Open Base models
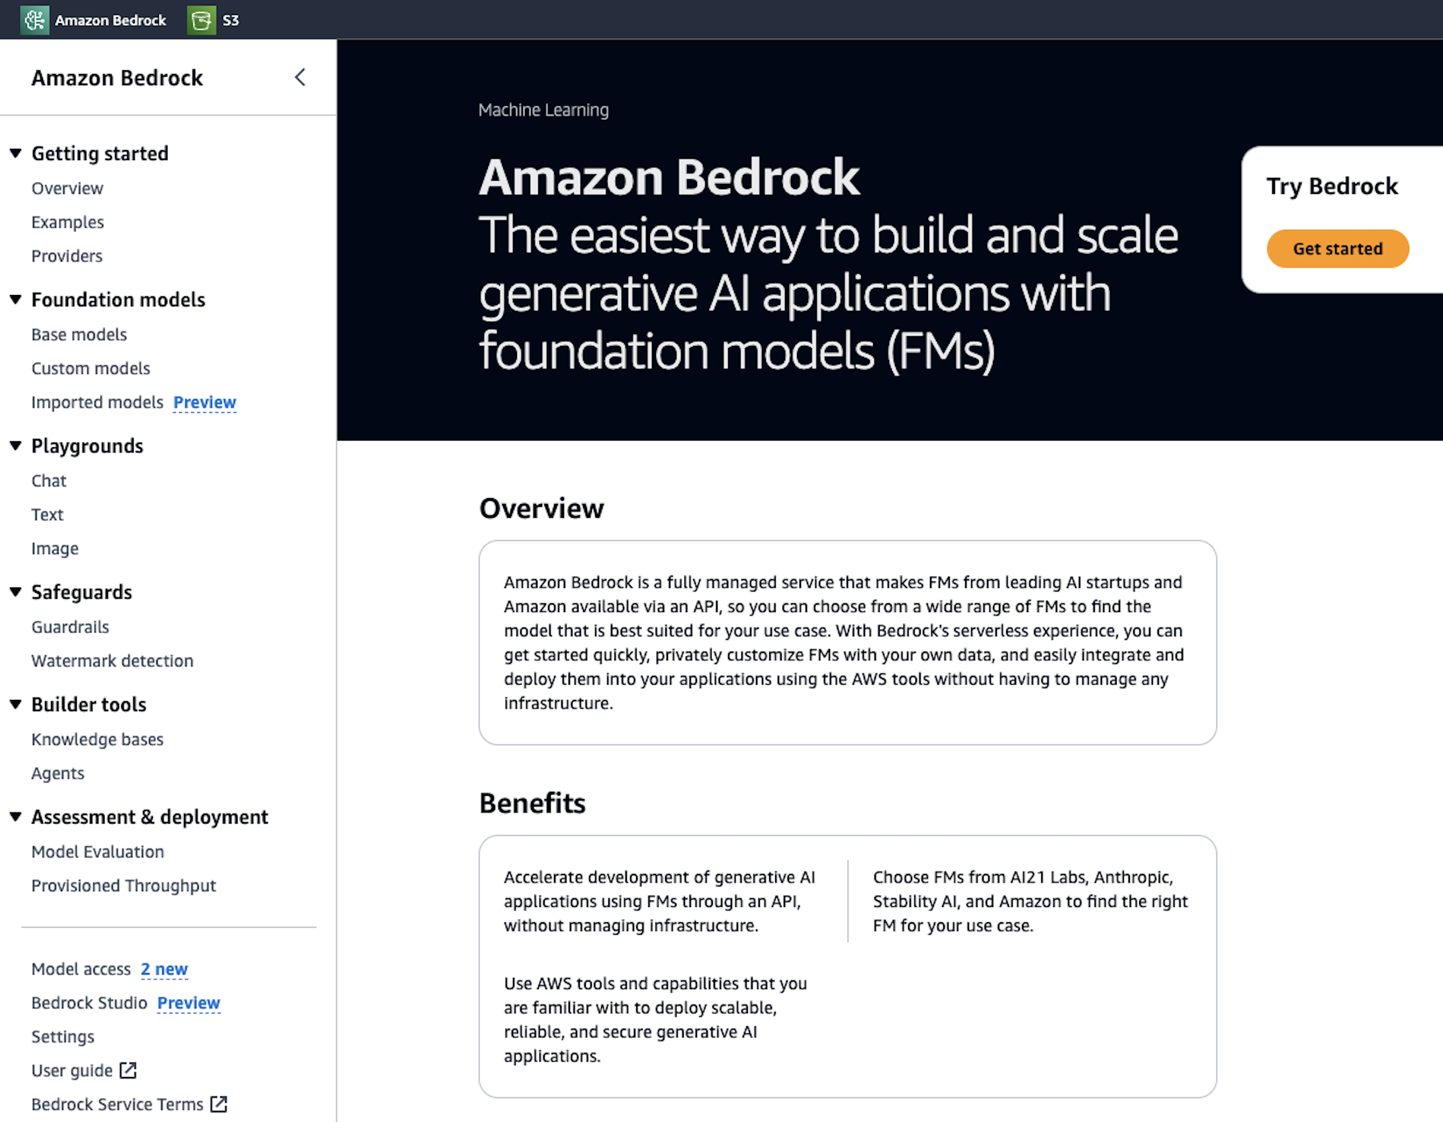Screen dimensions: 1443x1122 coord(79,335)
